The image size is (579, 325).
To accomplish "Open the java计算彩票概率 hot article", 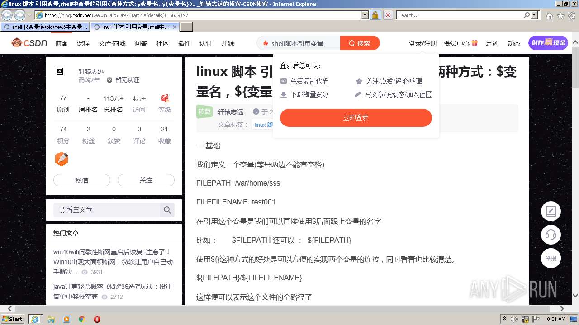I will tap(113, 292).
